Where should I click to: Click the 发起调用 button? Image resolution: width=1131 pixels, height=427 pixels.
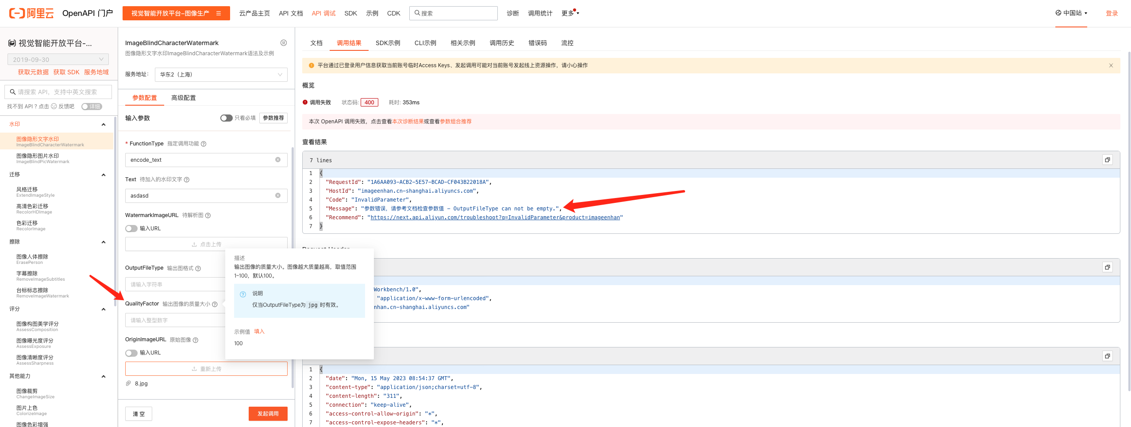[268, 414]
